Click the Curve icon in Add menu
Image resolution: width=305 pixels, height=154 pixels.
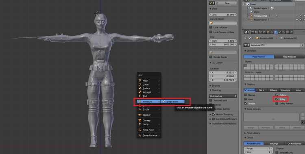pyautogui.click(x=140, y=85)
